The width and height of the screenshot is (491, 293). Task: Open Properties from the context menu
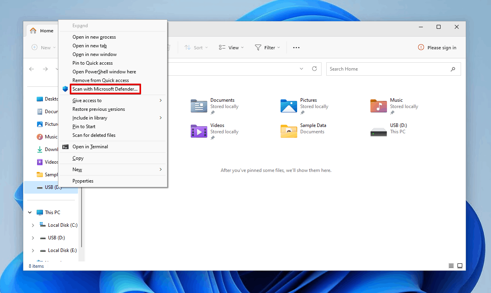113,181
